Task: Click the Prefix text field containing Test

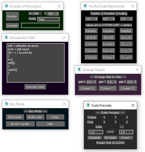Action: [48, 19]
